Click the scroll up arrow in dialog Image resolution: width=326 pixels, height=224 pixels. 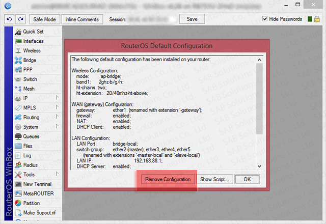259,60
